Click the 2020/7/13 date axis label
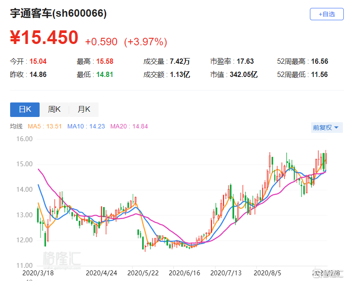346x281 pixels. (x=226, y=273)
